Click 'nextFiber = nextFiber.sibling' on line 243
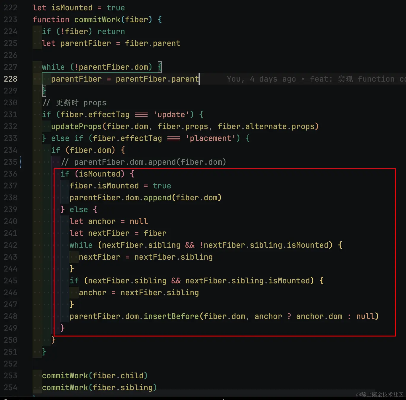 click(x=146, y=257)
